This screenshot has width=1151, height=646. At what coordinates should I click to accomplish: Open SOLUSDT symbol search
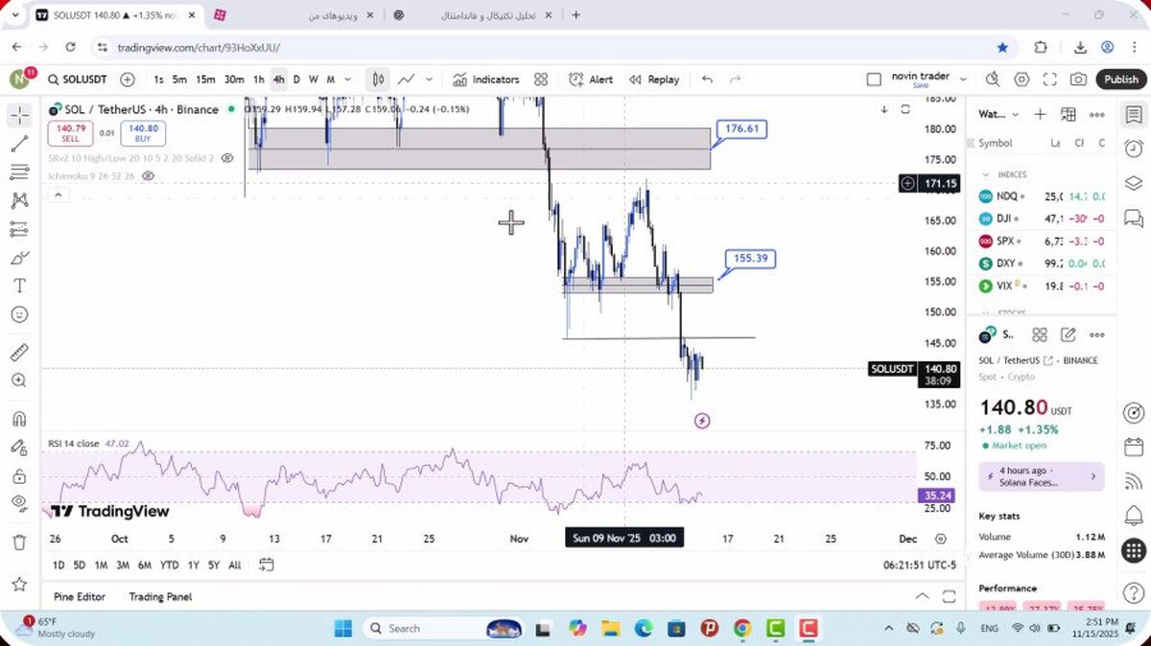[x=78, y=80]
